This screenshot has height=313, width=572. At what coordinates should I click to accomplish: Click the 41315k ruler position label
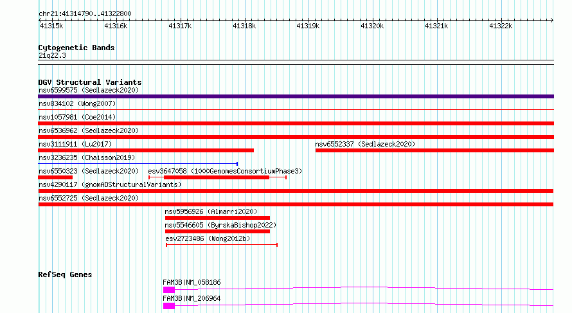(51, 26)
